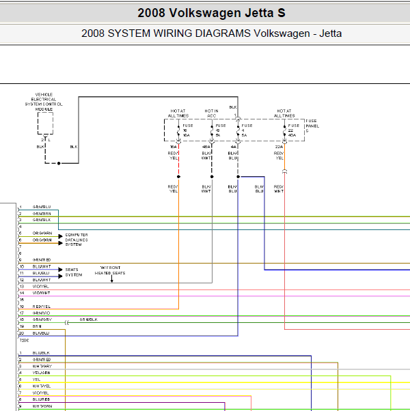Click "HOT AT ALL TIMES" above fuse 16
This screenshot has height=411, width=410.
pyautogui.click(x=178, y=113)
